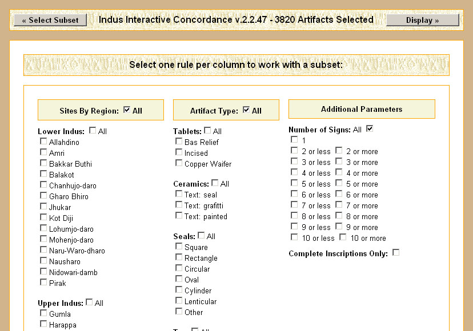Tick the 7 or more checkbox
The image size is (473, 331).
[x=339, y=204]
